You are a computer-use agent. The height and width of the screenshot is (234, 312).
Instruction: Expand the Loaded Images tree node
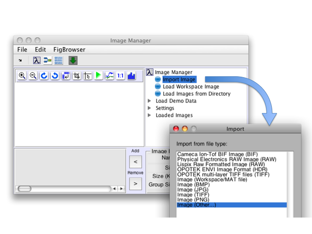pos(149,115)
